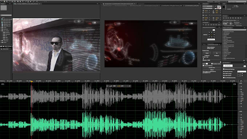247x139 pixels.
Task: Click the Reposition button
Action: [x=211, y=39]
